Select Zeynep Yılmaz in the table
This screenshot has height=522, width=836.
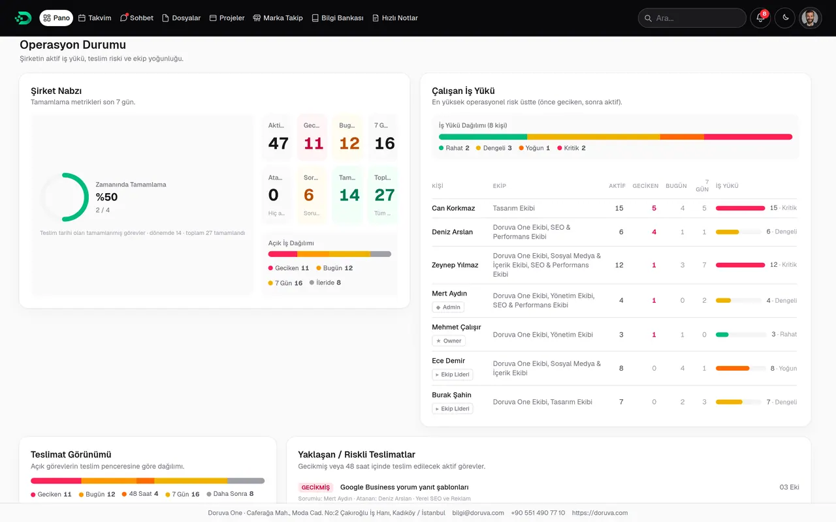(455, 265)
